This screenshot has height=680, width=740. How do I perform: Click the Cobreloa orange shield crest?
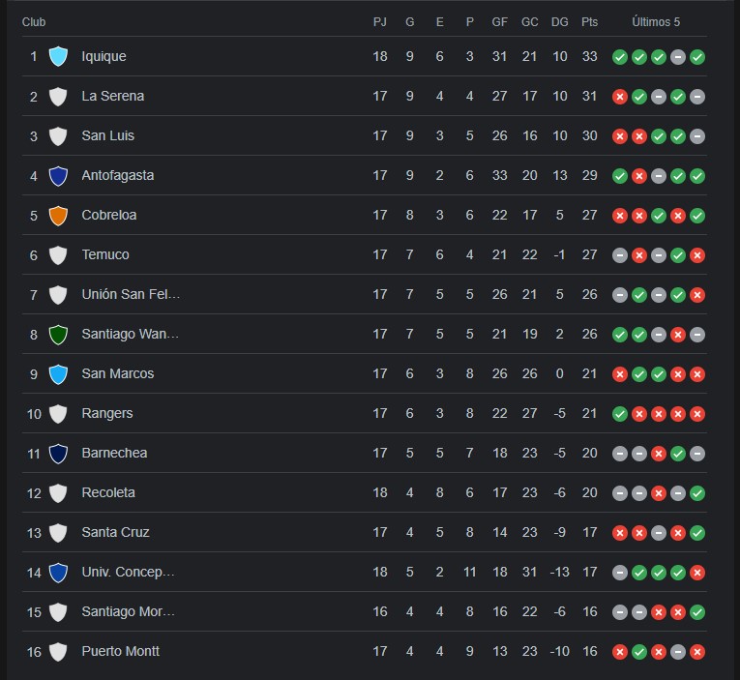(58, 215)
